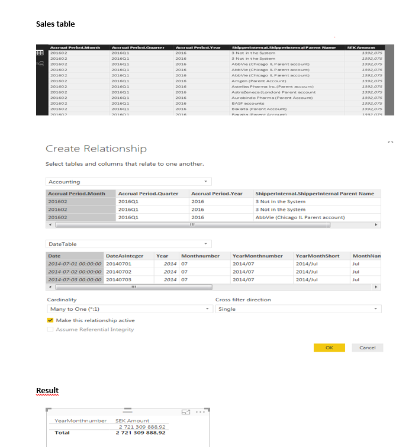
Task: Select Year column in DateTable preview
Action: [166, 256]
